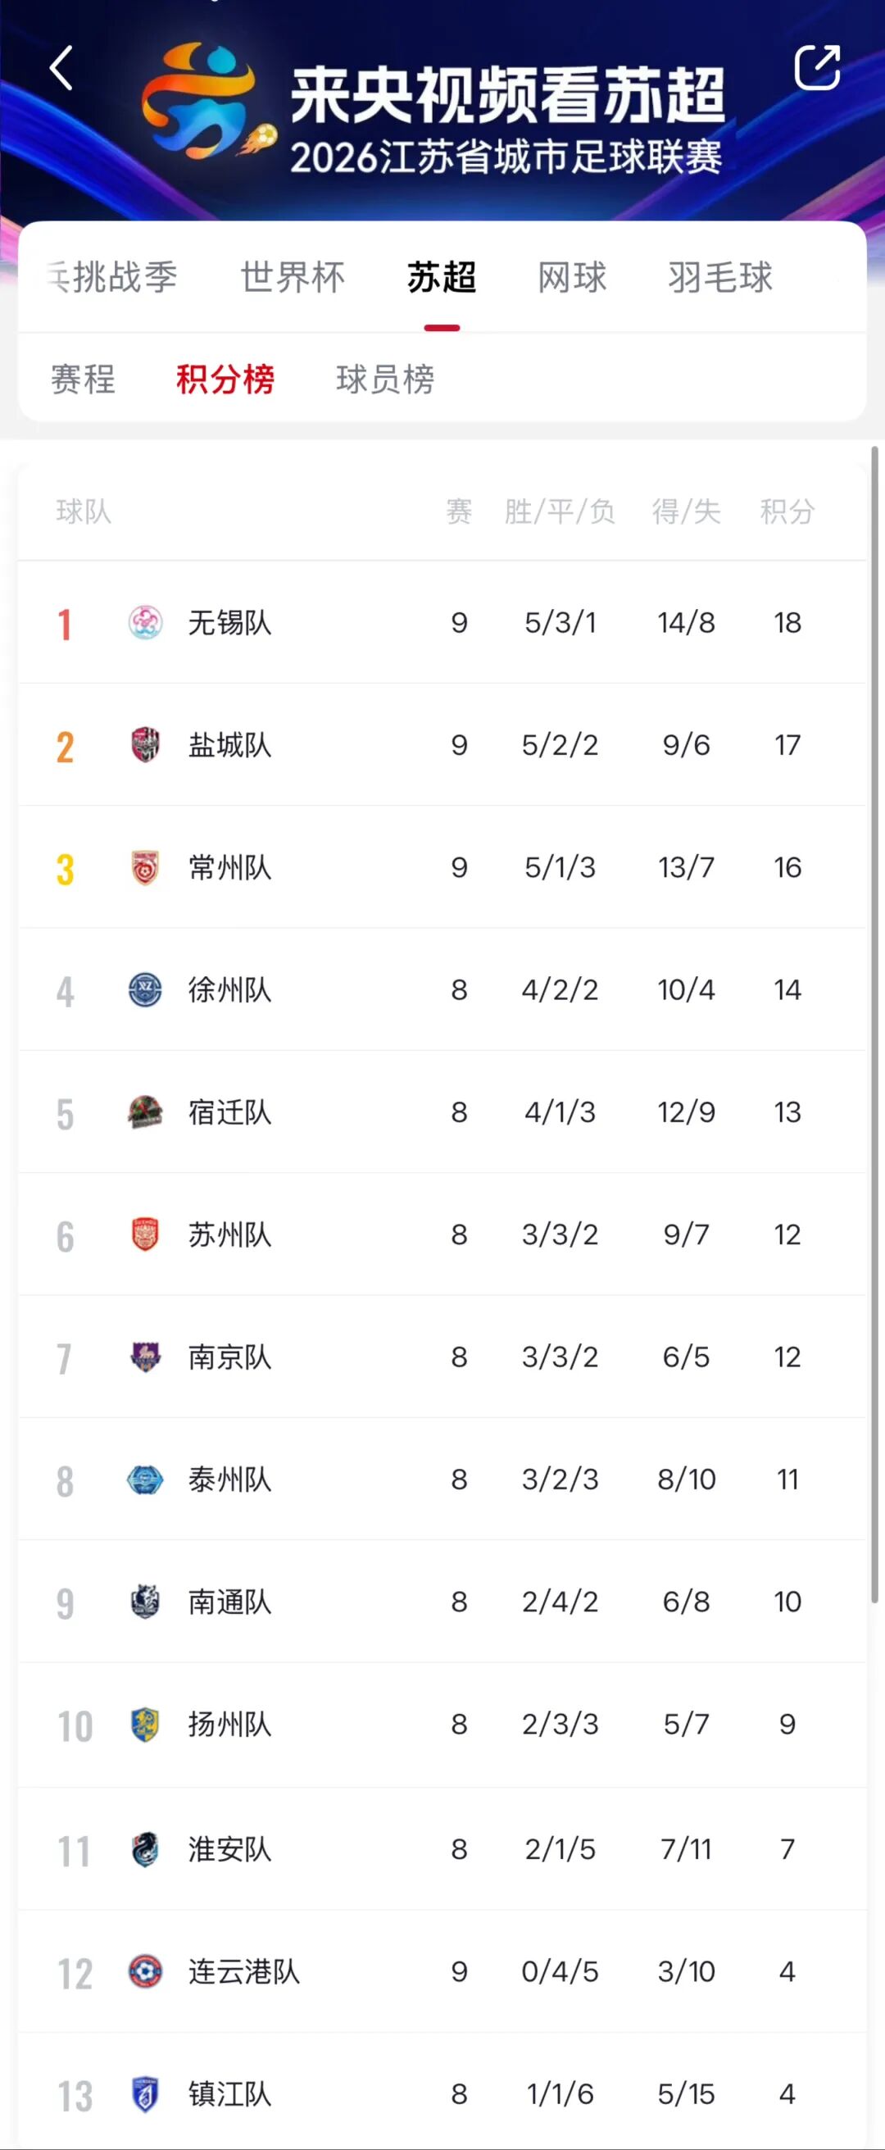Click the vertical scrollbar on right edge
Viewport: 885px width, 2150px height.
click(x=875, y=1024)
